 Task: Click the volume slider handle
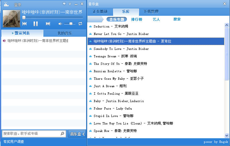(x=71, y=24)
